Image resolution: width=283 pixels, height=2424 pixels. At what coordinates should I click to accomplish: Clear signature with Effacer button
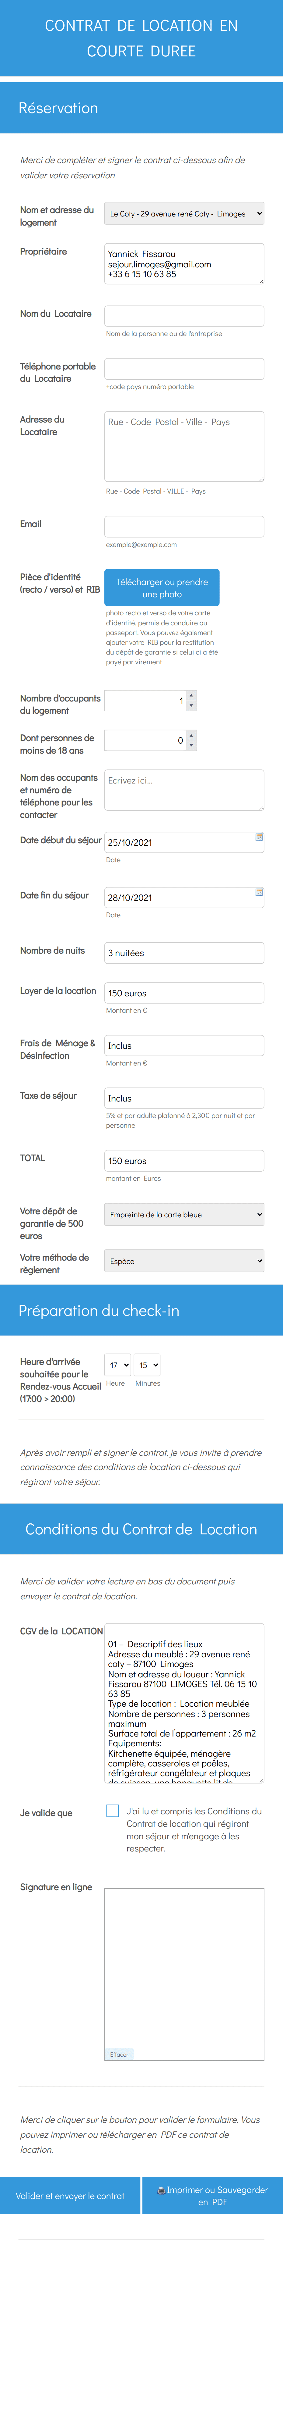119,2054
